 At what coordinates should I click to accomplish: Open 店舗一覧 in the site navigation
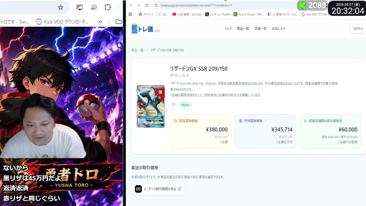(x=260, y=29)
